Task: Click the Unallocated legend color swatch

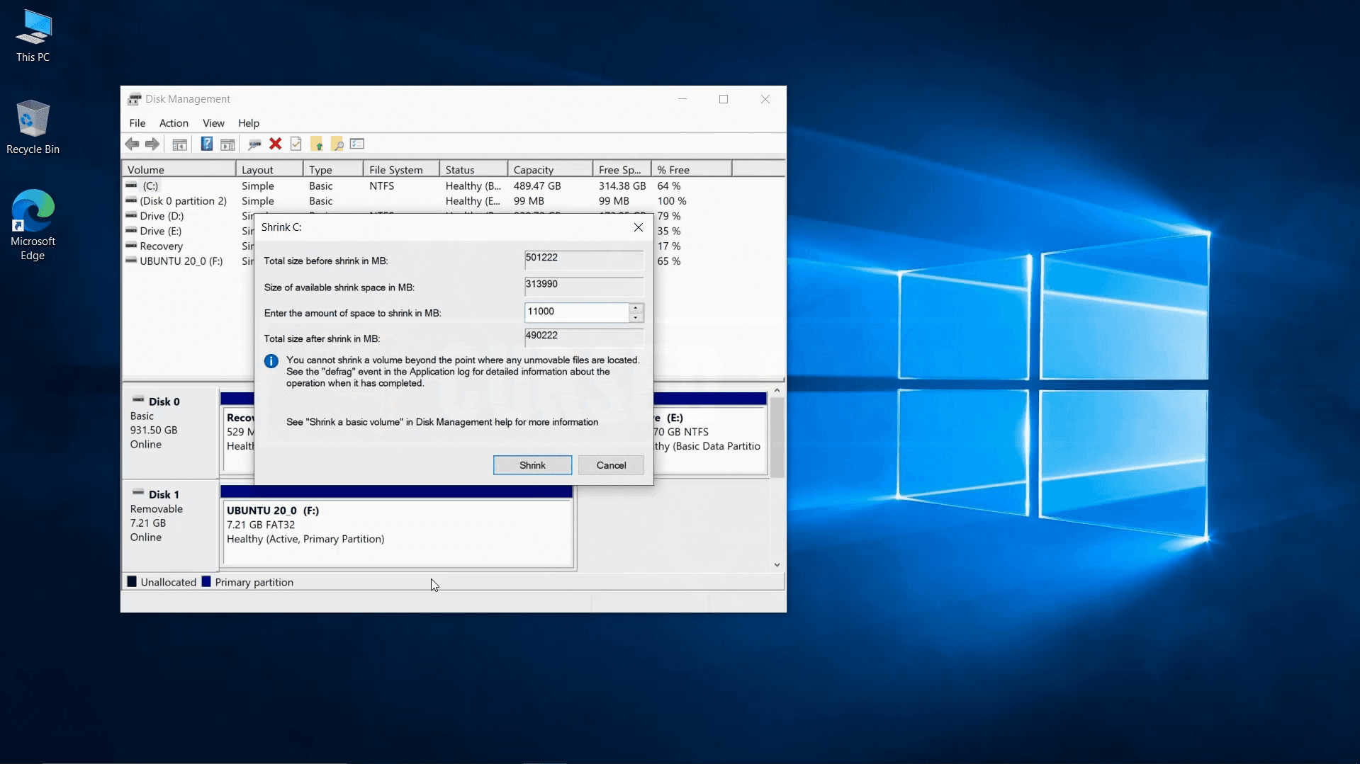Action: coord(132,581)
